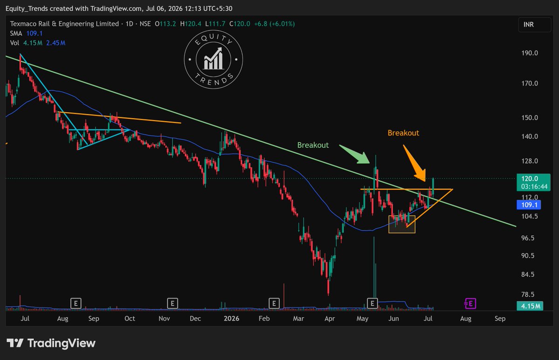The width and height of the screenshot is (559, 360).
Task: Click the Texmaco Rail & Engineering Limited symbol title
Action: (64, 24)
